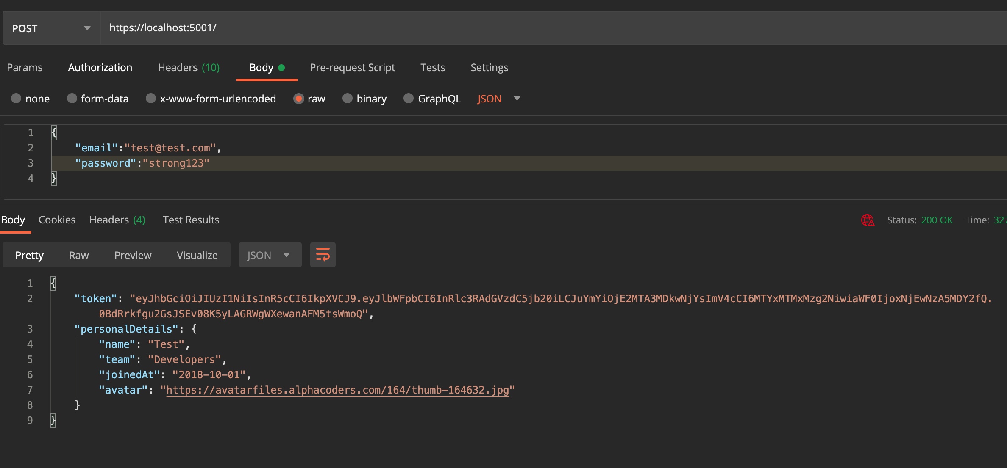Toggle line wrapping in response viewer
Screen dimensions: 1007x468
click(x=323, y=255)
